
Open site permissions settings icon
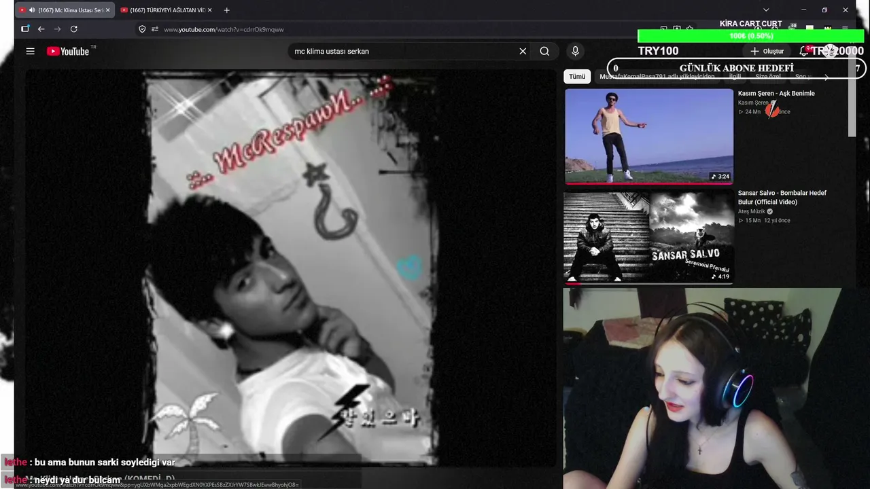click(155, 29)
